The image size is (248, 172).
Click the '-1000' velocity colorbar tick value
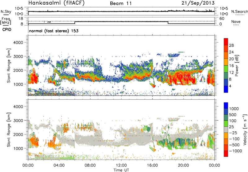point(235,151)
